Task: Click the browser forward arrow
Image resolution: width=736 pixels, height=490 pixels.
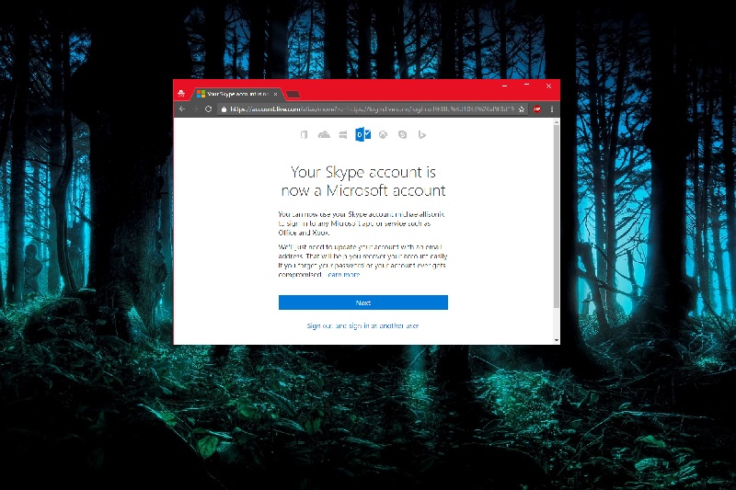Action: pos(195,108)
